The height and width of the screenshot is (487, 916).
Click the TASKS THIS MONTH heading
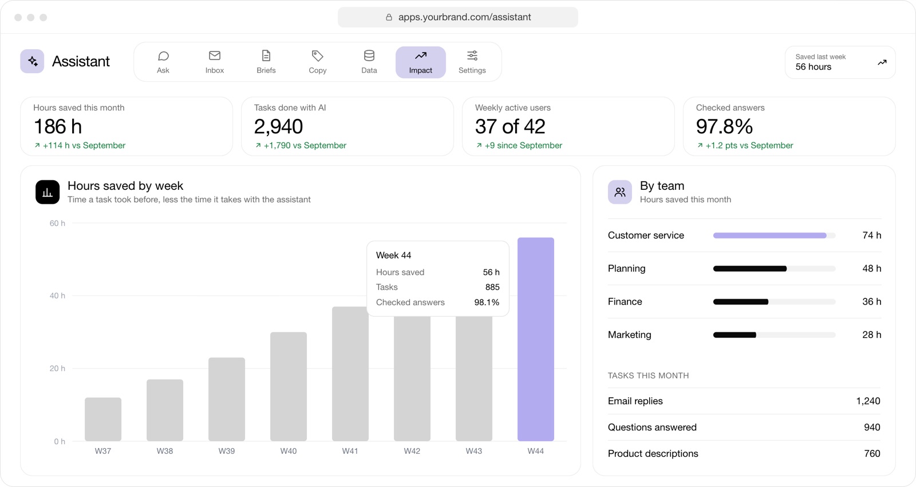pyautogui.click(x=648, y=376)
